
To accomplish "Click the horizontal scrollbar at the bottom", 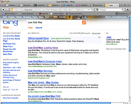I will 56,103.
